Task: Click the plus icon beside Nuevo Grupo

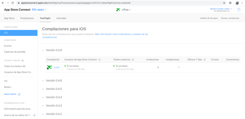Action: coord(19,94)
